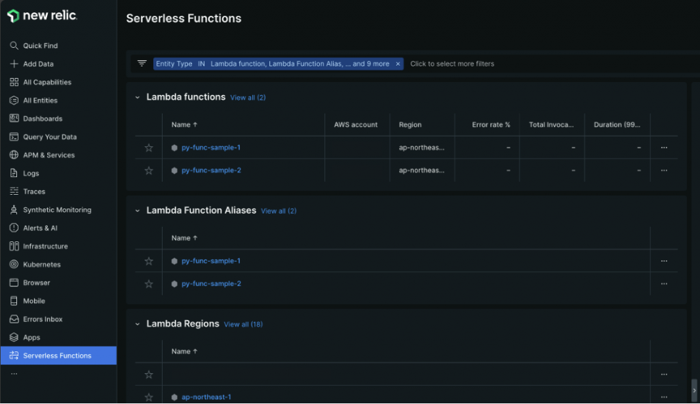Remove the Entity Type filter chip
700x404 pixels.
399,63
